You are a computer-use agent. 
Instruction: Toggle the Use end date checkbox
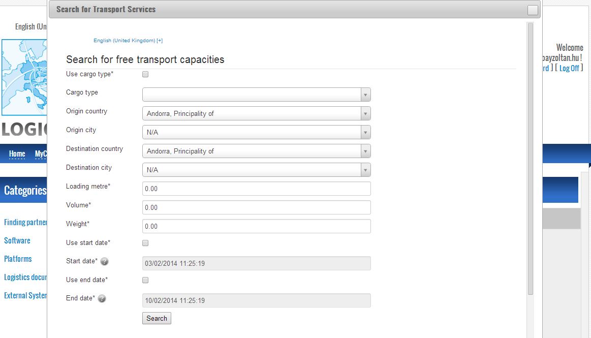click(145, 280)
